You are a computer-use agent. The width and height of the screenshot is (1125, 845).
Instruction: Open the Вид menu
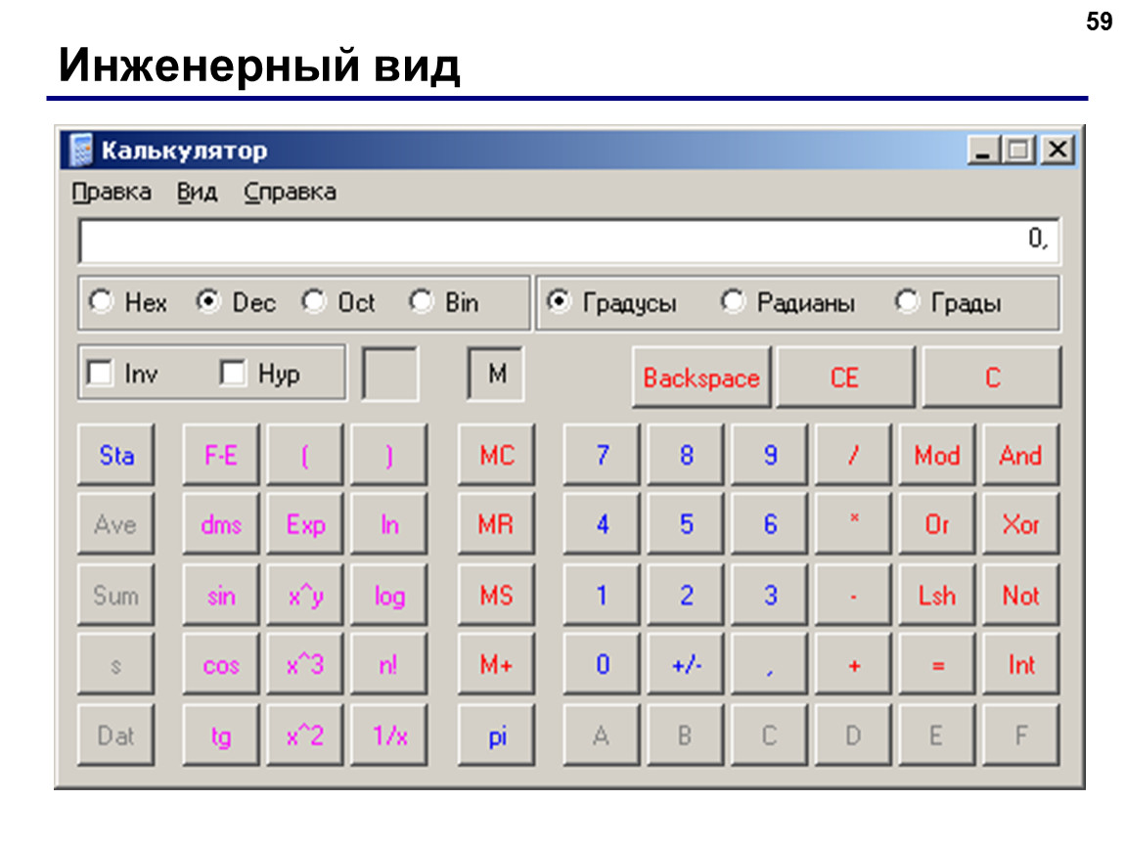[198, 193]
